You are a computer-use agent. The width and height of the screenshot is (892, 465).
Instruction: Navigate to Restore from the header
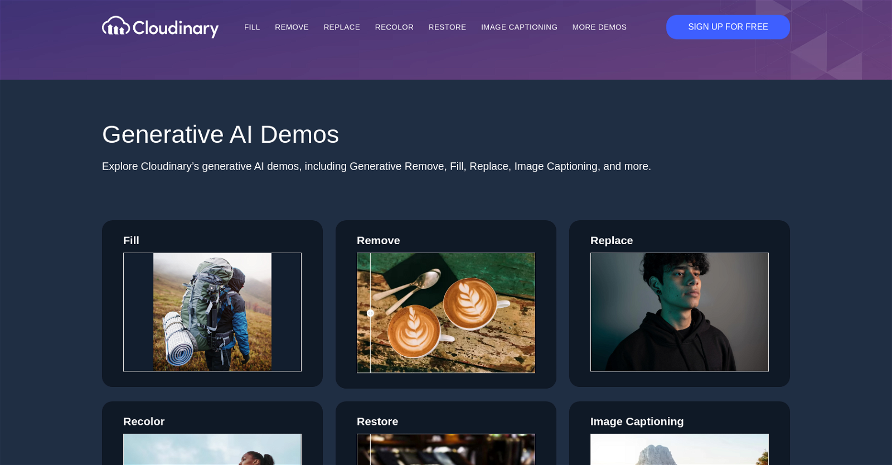pyautogui.click(x=447, y=27)
